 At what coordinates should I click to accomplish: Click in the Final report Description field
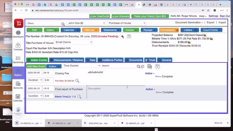(116, 92)
